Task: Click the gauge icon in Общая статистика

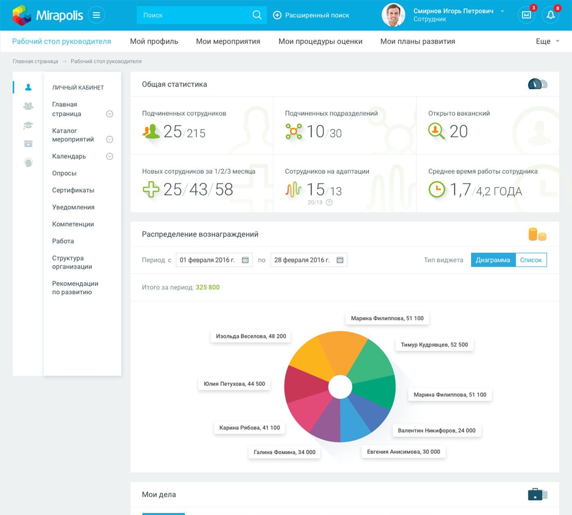Action: 537,84
